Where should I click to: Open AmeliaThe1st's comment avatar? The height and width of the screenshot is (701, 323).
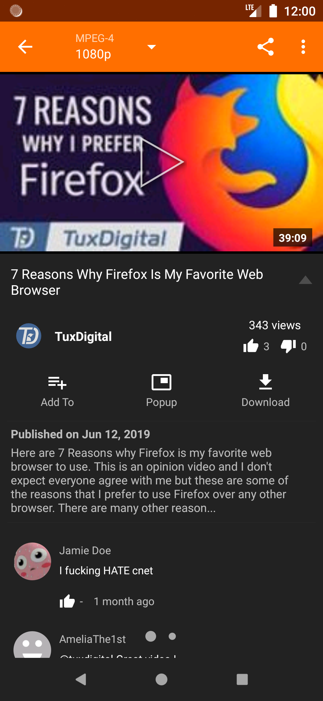[32, 645]
